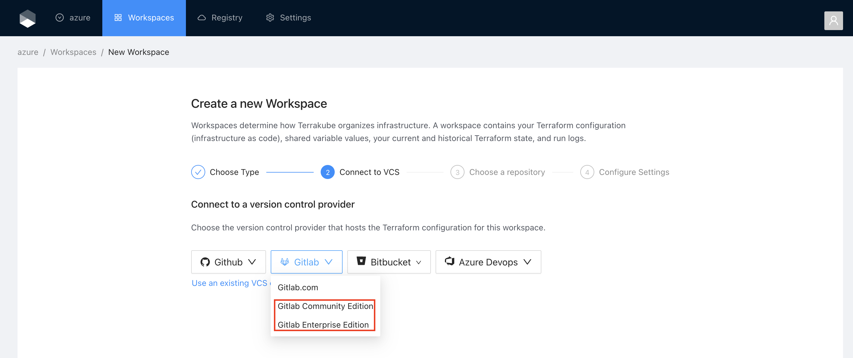Click the Bitbucket bucket icon

tap(361, 261)
